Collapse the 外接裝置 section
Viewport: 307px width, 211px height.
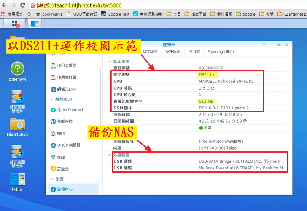(110, 155)
